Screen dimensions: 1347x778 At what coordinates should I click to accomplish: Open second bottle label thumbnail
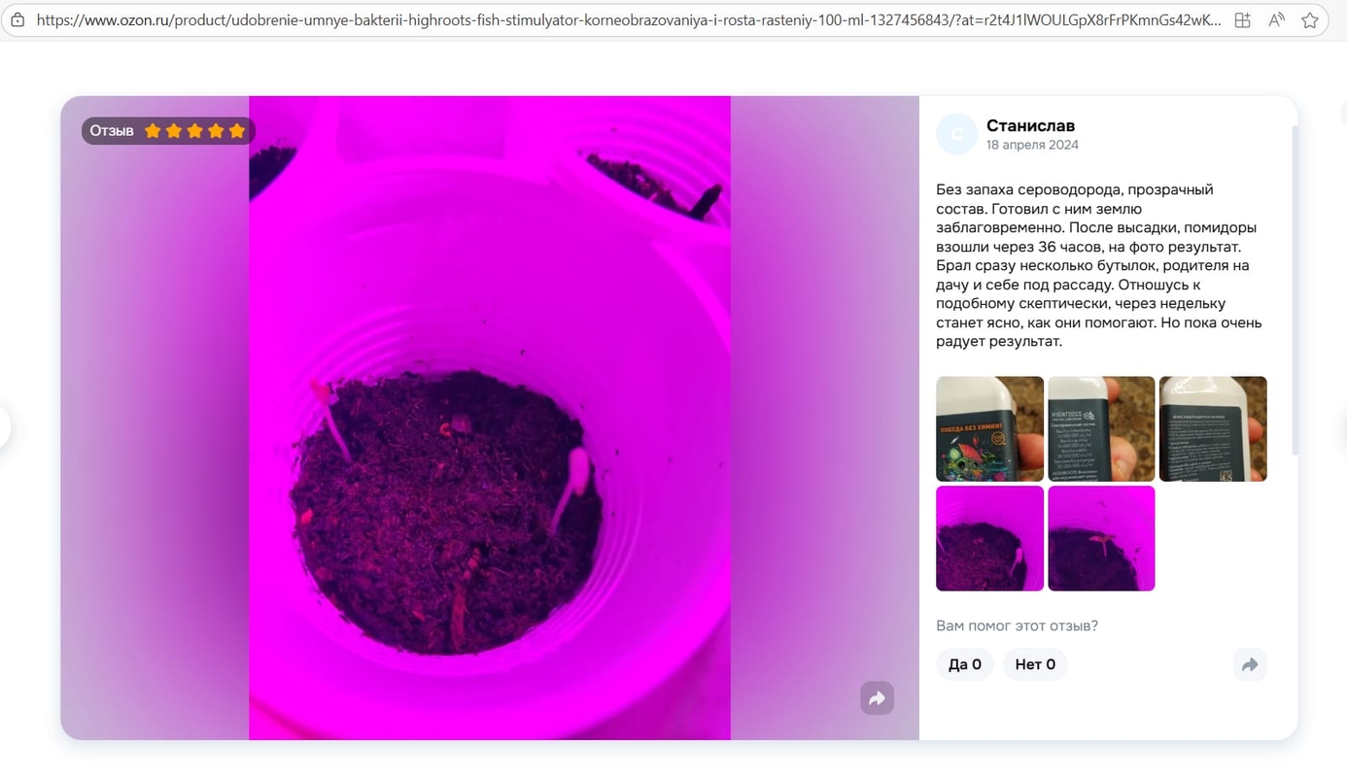pyautogui.click(x=1101, y=429)
